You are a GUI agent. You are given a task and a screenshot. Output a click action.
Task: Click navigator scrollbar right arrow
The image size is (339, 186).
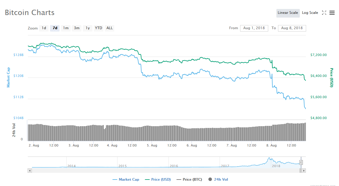(x=304, y=170)
